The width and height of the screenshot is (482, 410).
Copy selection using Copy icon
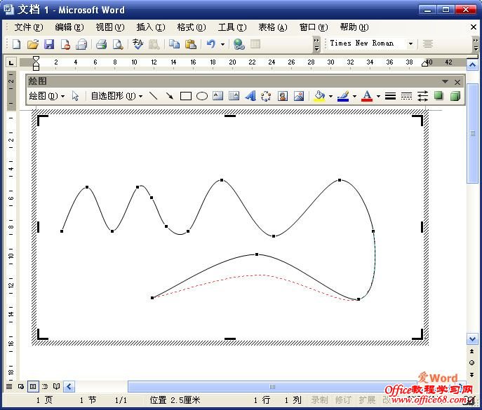pyautogui.click(x=174, y=44)
